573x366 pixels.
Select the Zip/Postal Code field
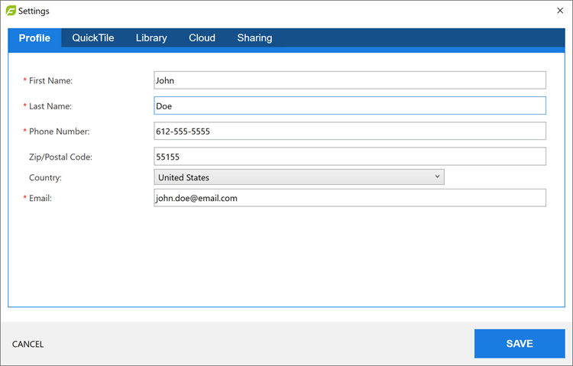click(350, 157)
